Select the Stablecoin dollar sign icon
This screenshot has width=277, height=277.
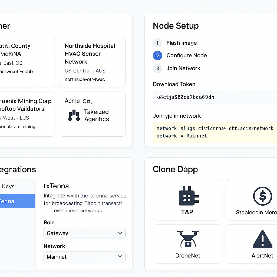click(262, 196)
